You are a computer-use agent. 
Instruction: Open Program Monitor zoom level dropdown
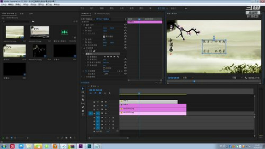tap(188, 78)
